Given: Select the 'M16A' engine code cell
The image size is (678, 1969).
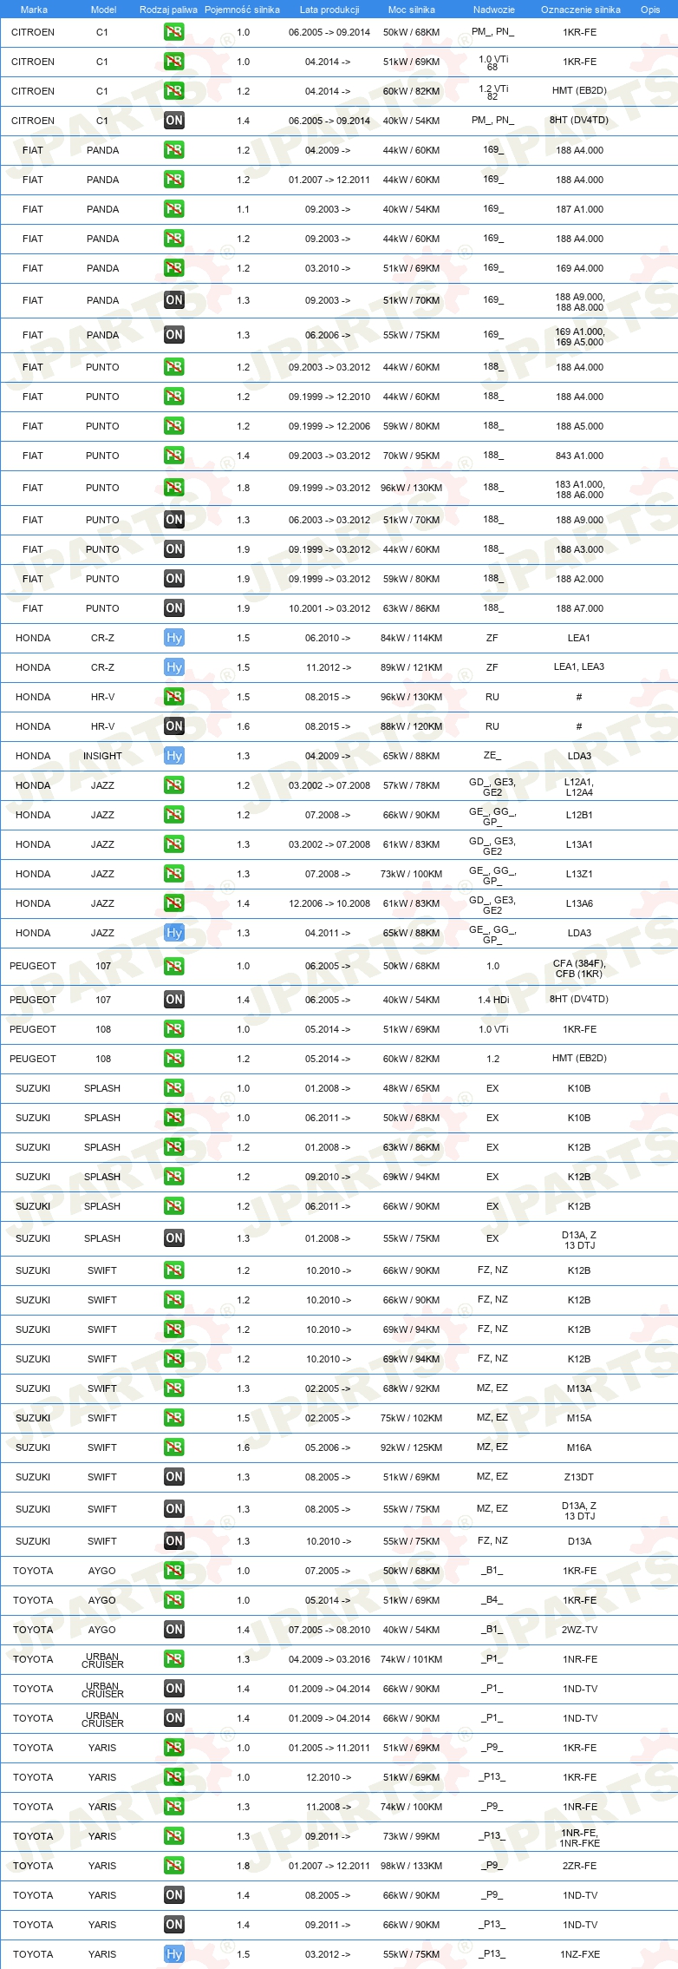Looking at the screenshot, I should (579, 1447).
